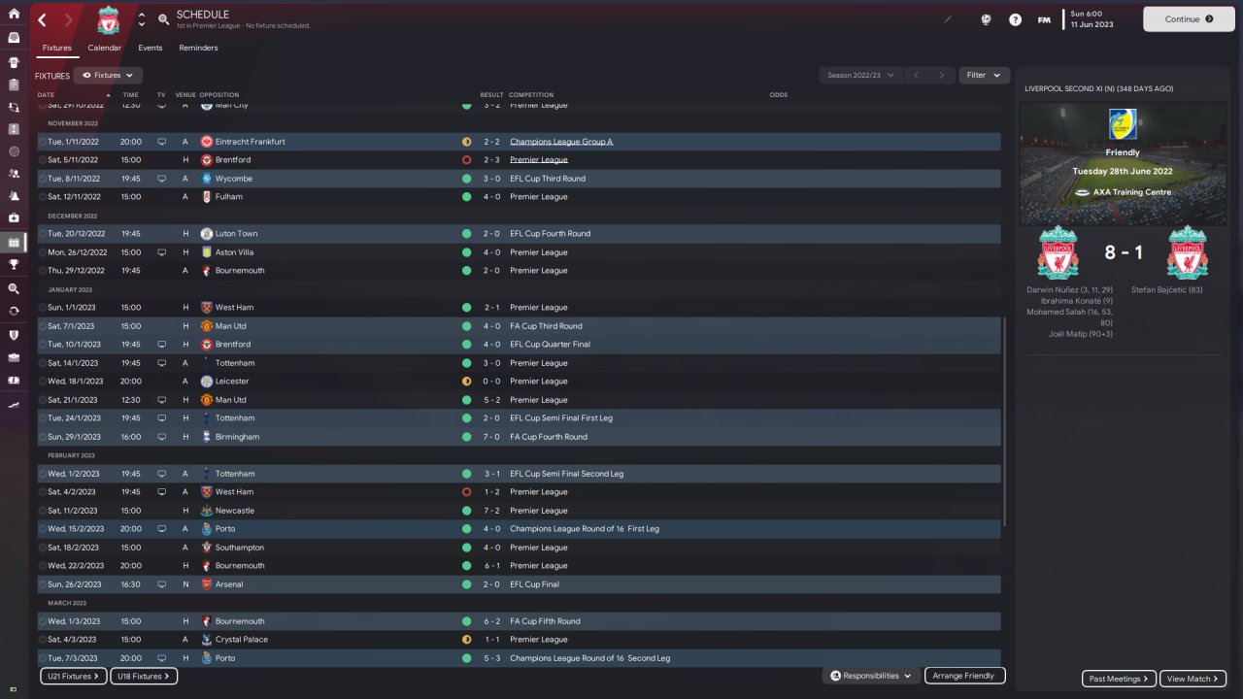Image resolution: width=1243 pixels, height=699 pixels.
Task: Open the Tottenham EFL Cup Semi Final First Leg fixture
Action: point(520,418)
